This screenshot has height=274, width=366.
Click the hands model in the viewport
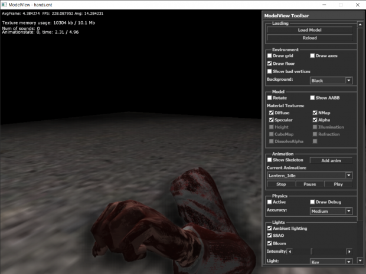pyautogui.click(x=173, y=222)
